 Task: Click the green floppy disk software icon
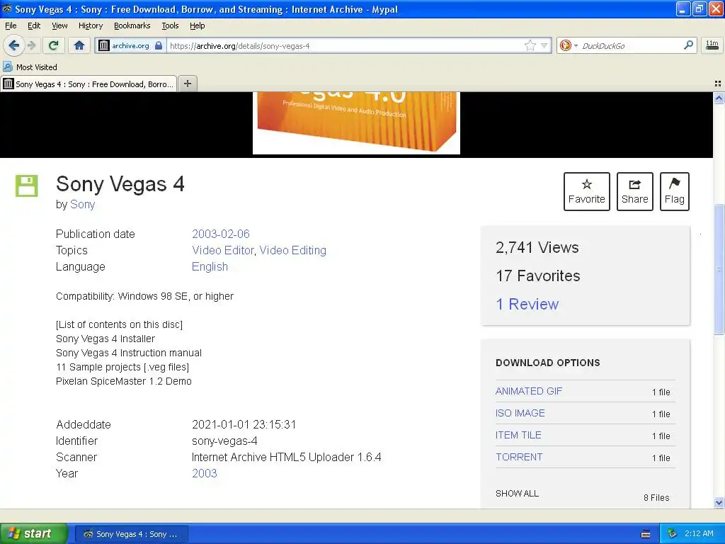click(x=26, y=186)
